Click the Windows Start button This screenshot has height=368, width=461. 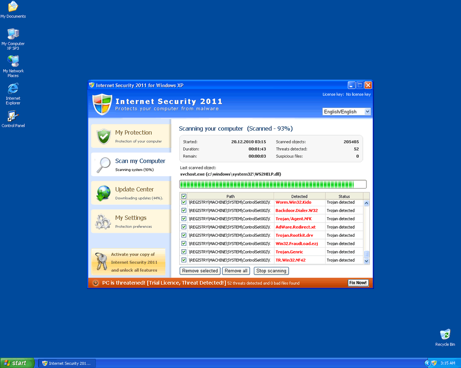17,363
